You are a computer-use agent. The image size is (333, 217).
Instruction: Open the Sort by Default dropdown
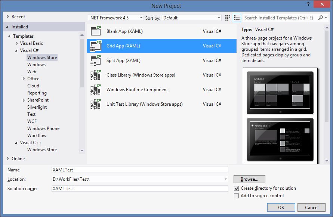pyautogui.click(x=192, y=18)
